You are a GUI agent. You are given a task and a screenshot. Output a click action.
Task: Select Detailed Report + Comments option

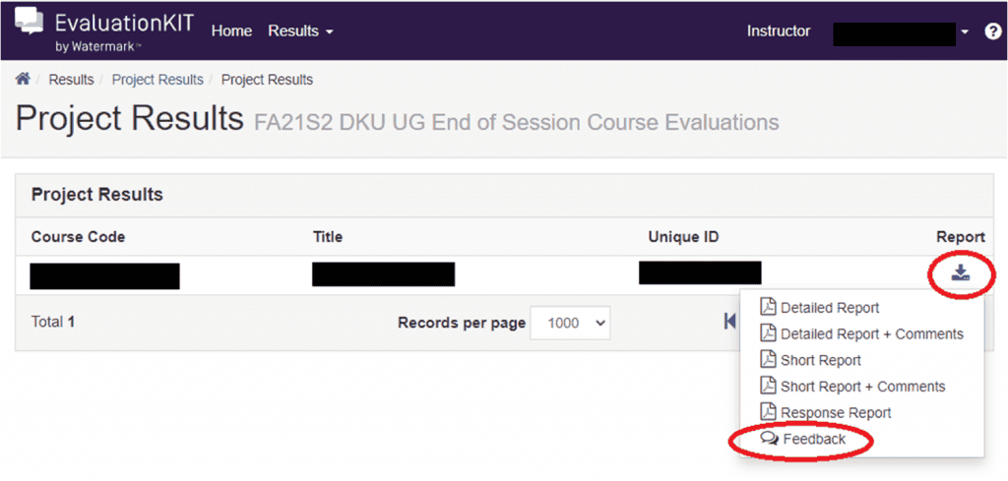pyautogui.click(x=871, y=333)
